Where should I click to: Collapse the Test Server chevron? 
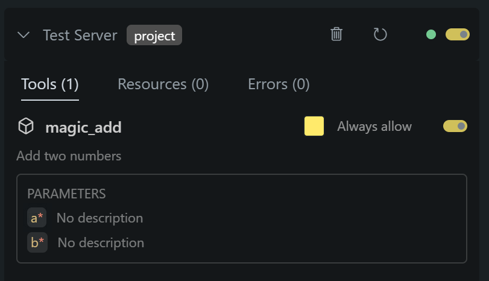click(24, 35)
